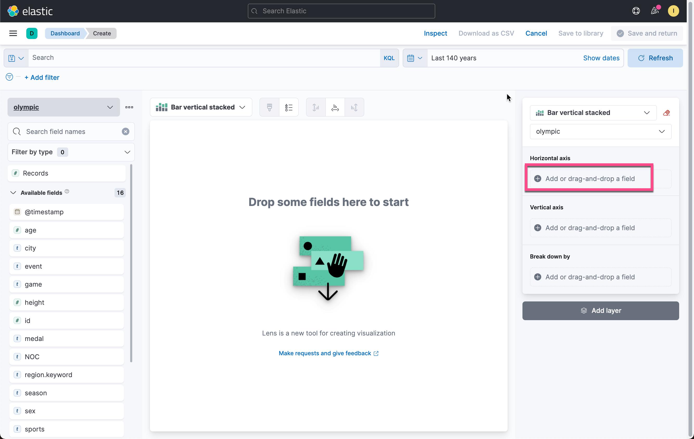This screenshot has height=439, width=694.
Task: Collapse the Available fields section
Action: [13, 193]
